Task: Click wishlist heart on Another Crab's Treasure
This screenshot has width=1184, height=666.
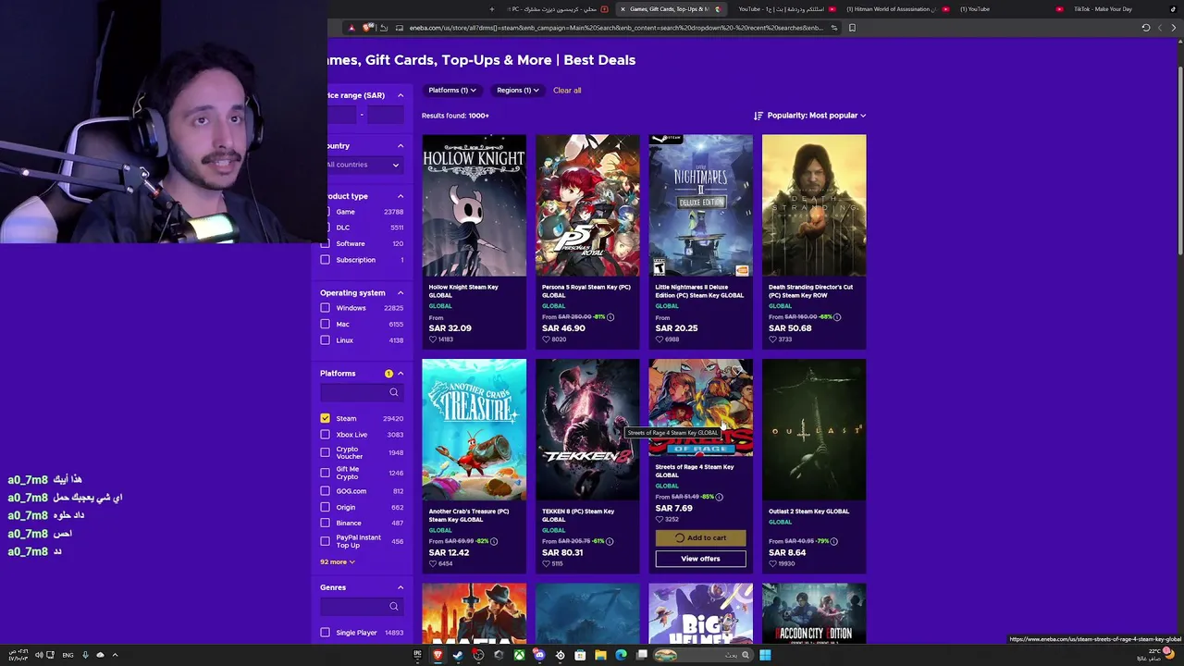Action: (x=432, y=563)
